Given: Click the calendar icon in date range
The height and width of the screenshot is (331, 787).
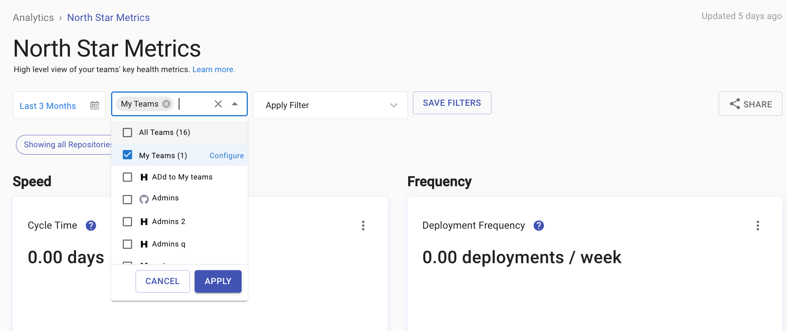Looking at the screenshot, I should point(94,105).
